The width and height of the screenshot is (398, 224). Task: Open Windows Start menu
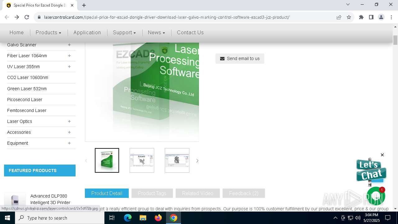[7, 218]
